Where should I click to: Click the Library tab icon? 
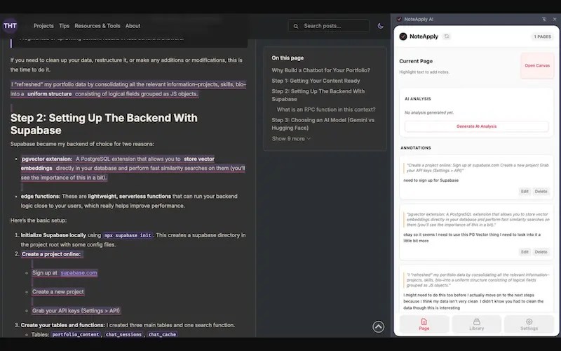[476, 322]
